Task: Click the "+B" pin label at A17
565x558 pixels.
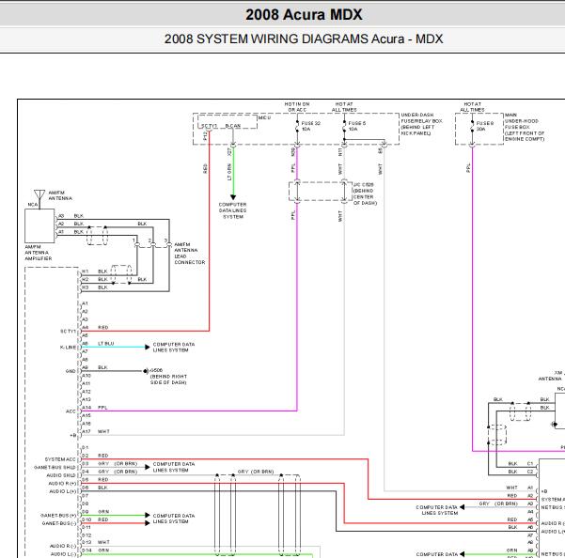Action: pyautogui.click(x=73, y=435)
